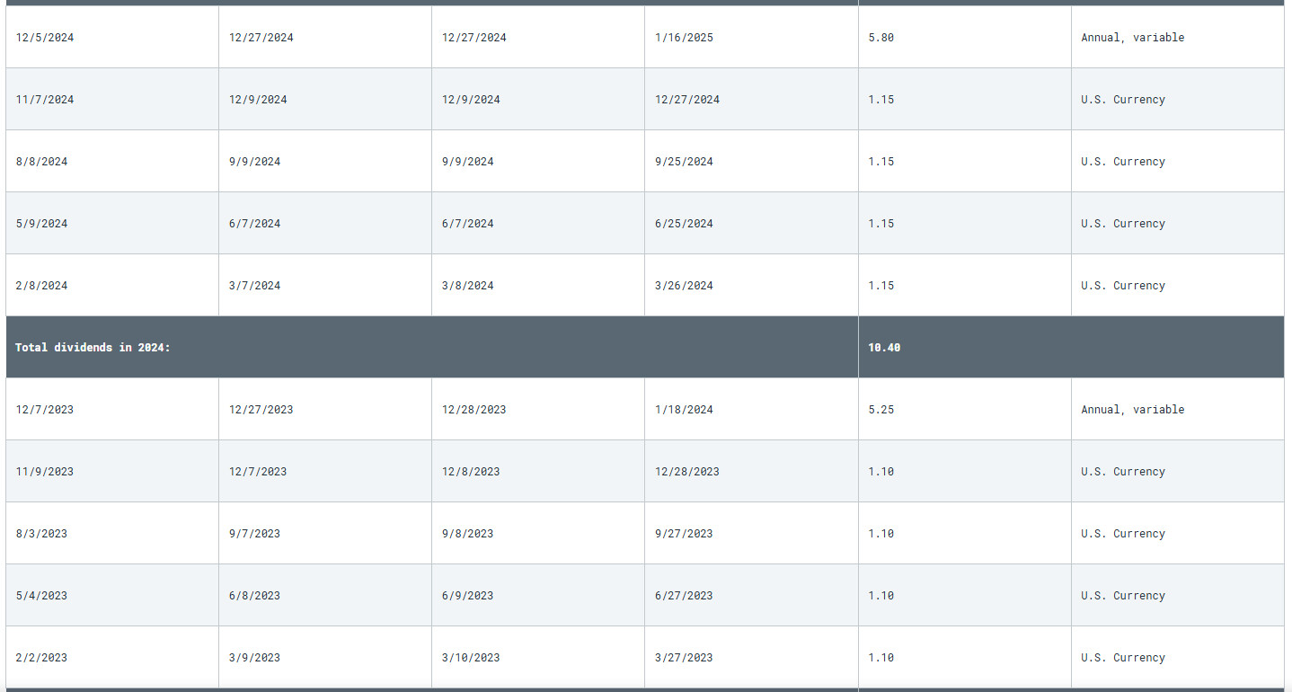Select the 9/27/2023 payment date

684,534
